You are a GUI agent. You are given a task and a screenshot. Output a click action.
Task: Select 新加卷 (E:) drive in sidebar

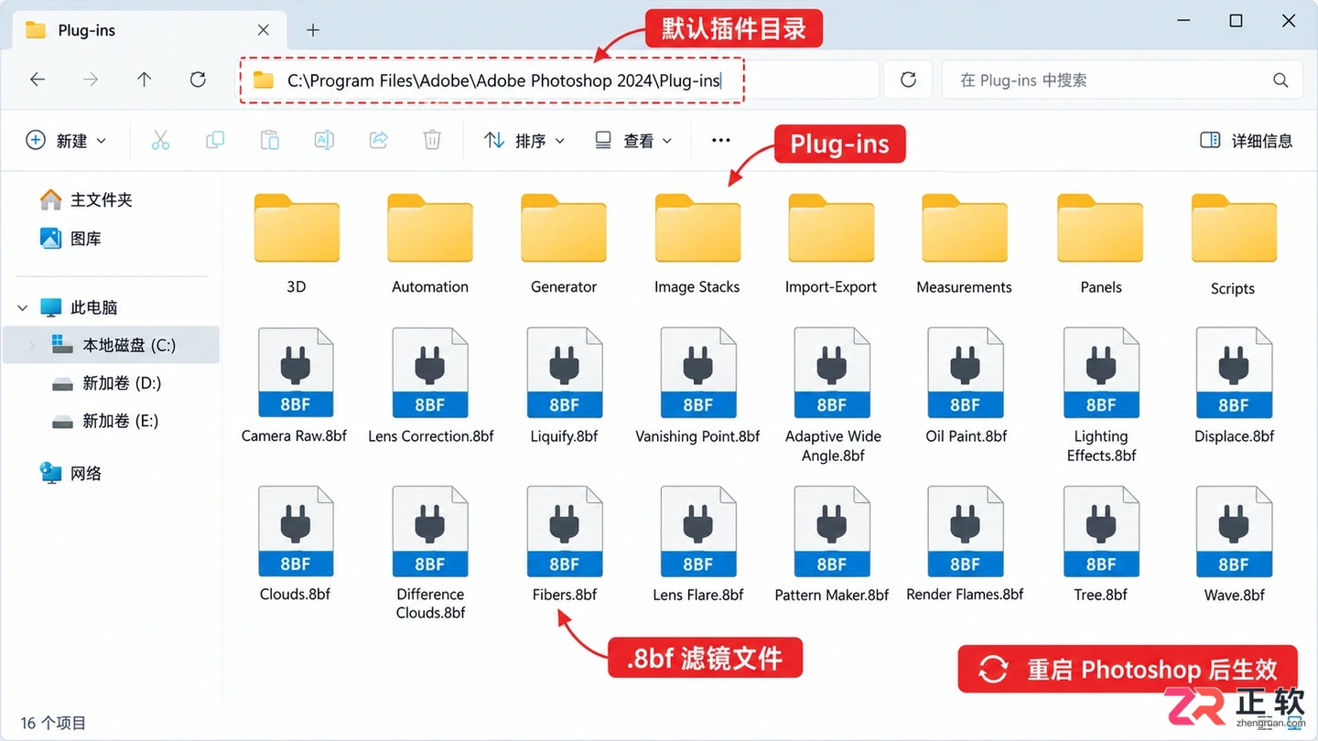click(107, 421)
